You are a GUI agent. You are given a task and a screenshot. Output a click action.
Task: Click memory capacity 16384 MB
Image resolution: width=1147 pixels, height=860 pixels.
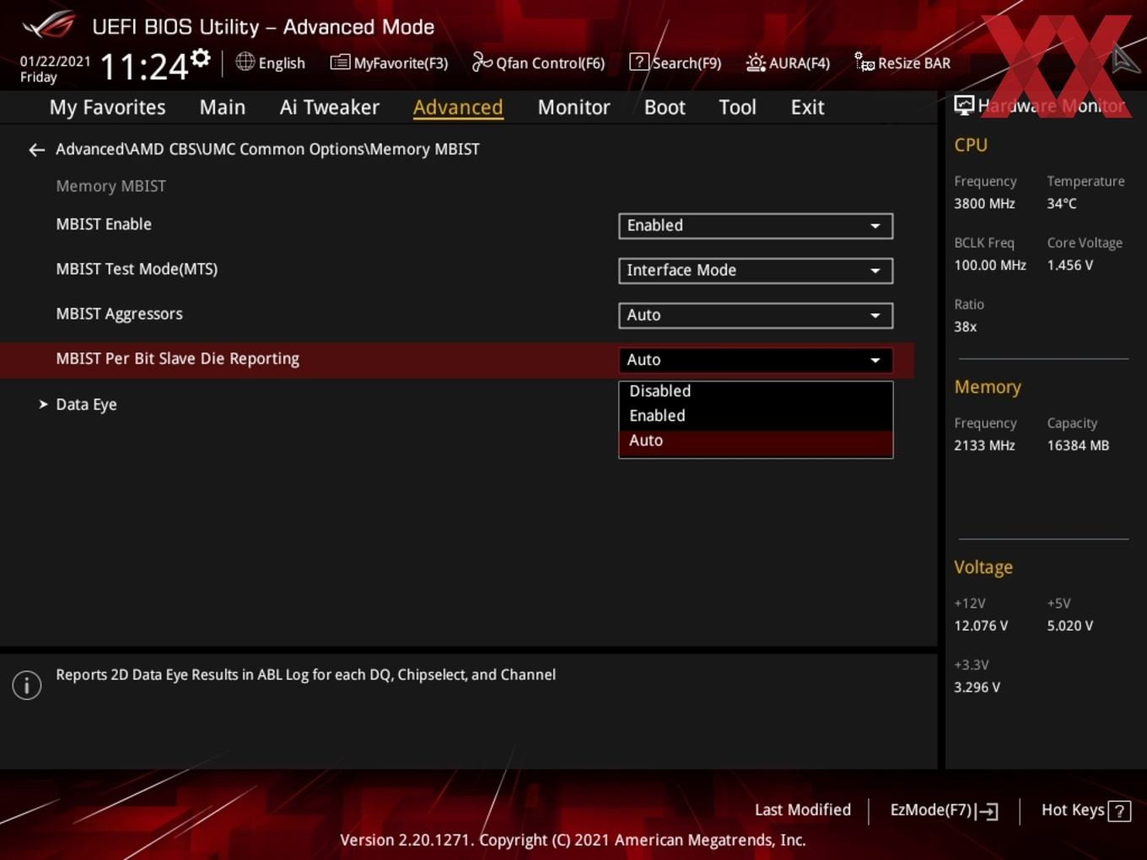click(x=1078, y=446)
